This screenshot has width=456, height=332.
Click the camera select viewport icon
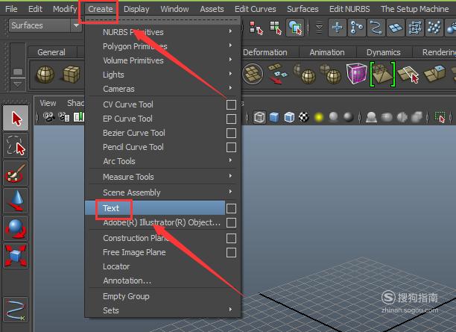pyautogui.click(x=49, y=117)
